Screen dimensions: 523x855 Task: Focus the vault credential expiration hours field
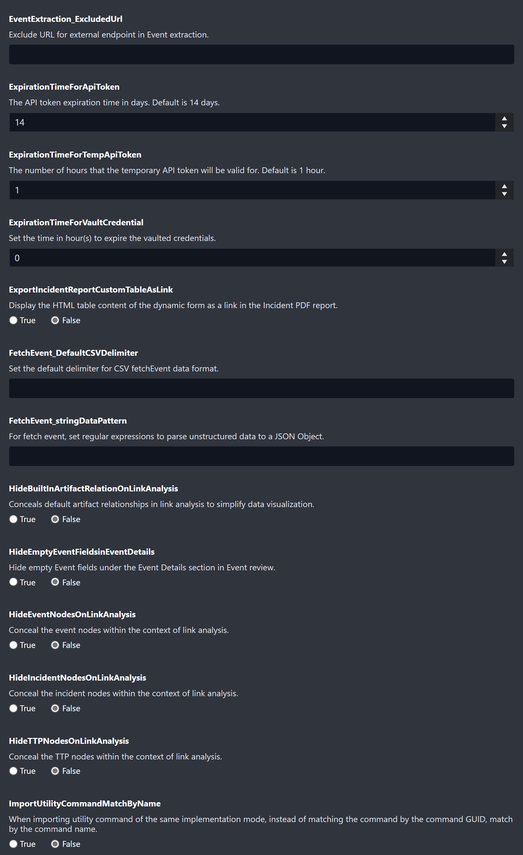(252, 258)
